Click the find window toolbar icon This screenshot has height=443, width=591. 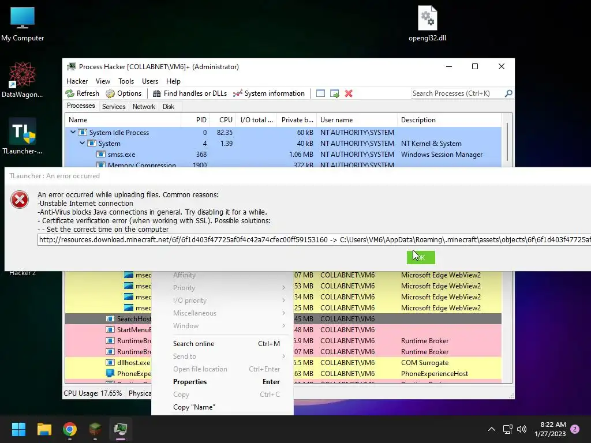320,93
